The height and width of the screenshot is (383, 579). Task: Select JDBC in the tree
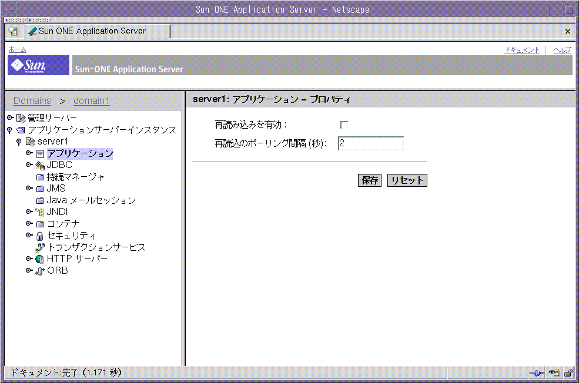click(x=59, y=165)
